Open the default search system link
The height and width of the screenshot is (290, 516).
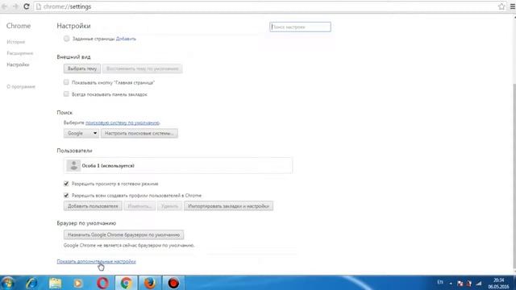click(x=123, y=122)
